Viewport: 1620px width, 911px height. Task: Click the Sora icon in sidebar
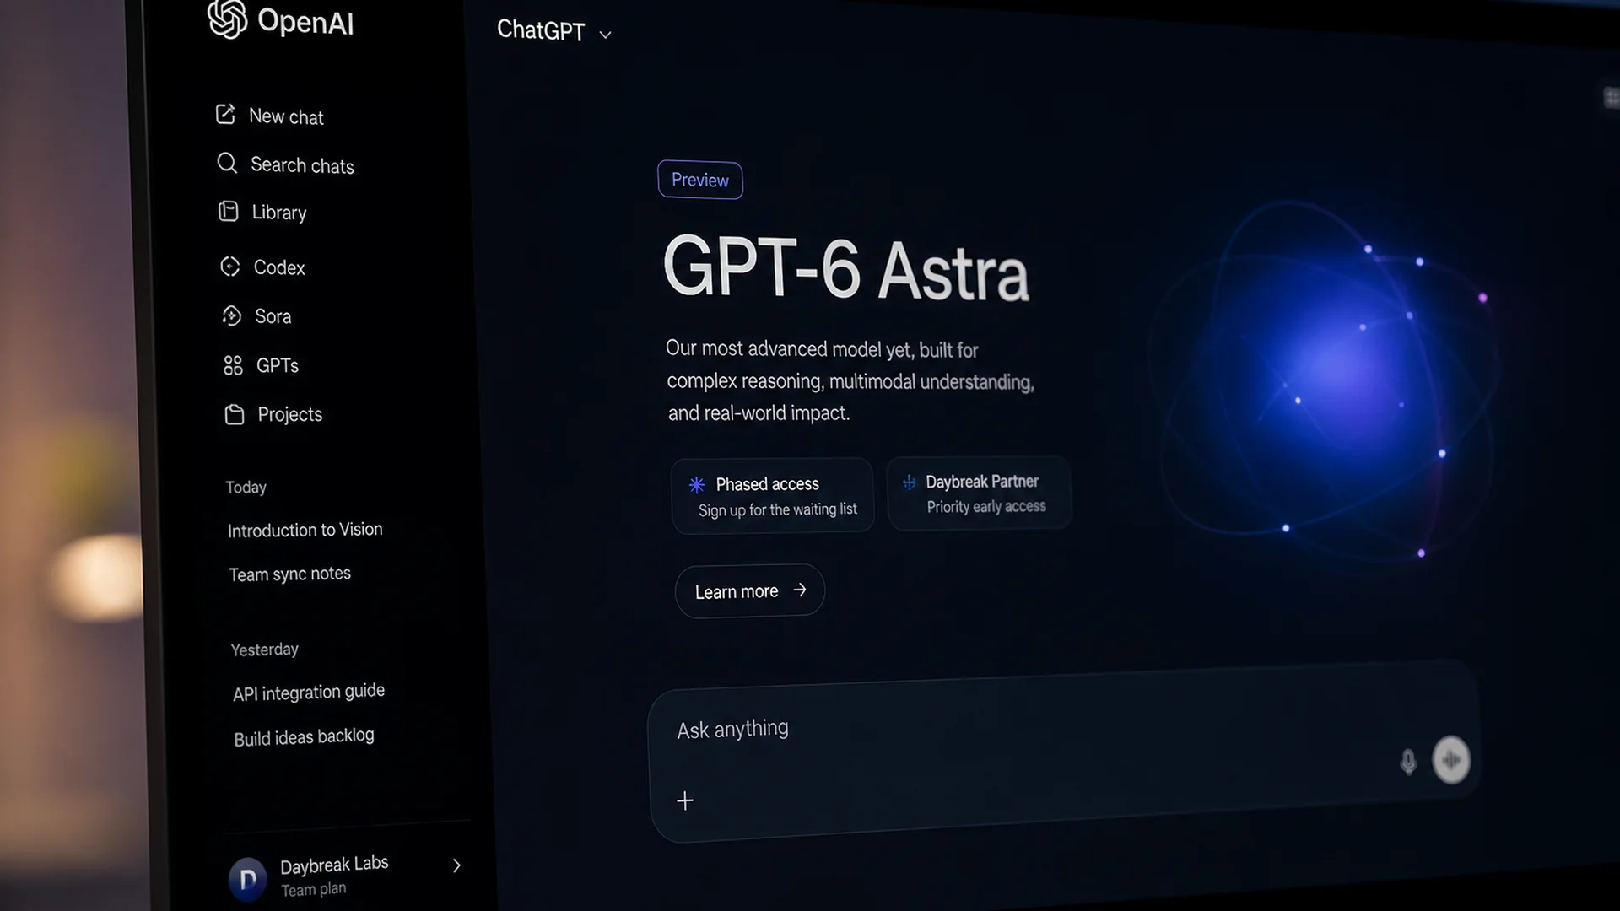pyautogui.click(x=231, y=315)
